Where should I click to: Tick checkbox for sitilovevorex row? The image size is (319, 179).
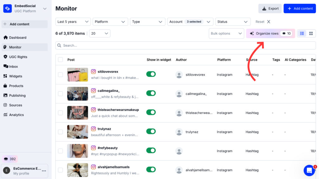click(x=60, y=75)
